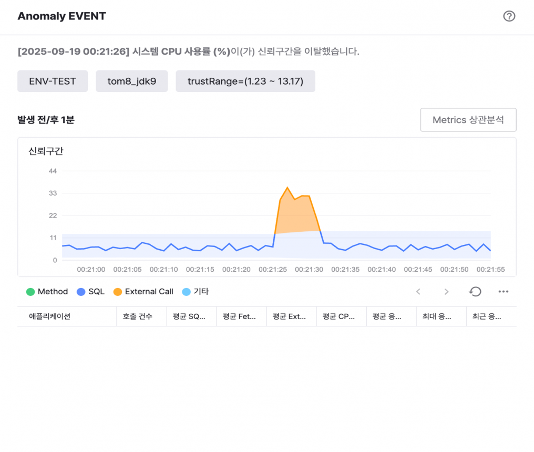Toggle the SQL legend series

(x=91, y=292)
